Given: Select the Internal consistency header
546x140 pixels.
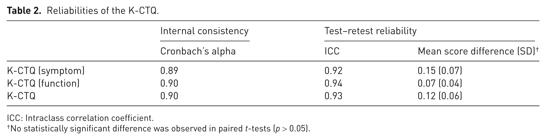Looking at the screenshot, I should [204, 31].
